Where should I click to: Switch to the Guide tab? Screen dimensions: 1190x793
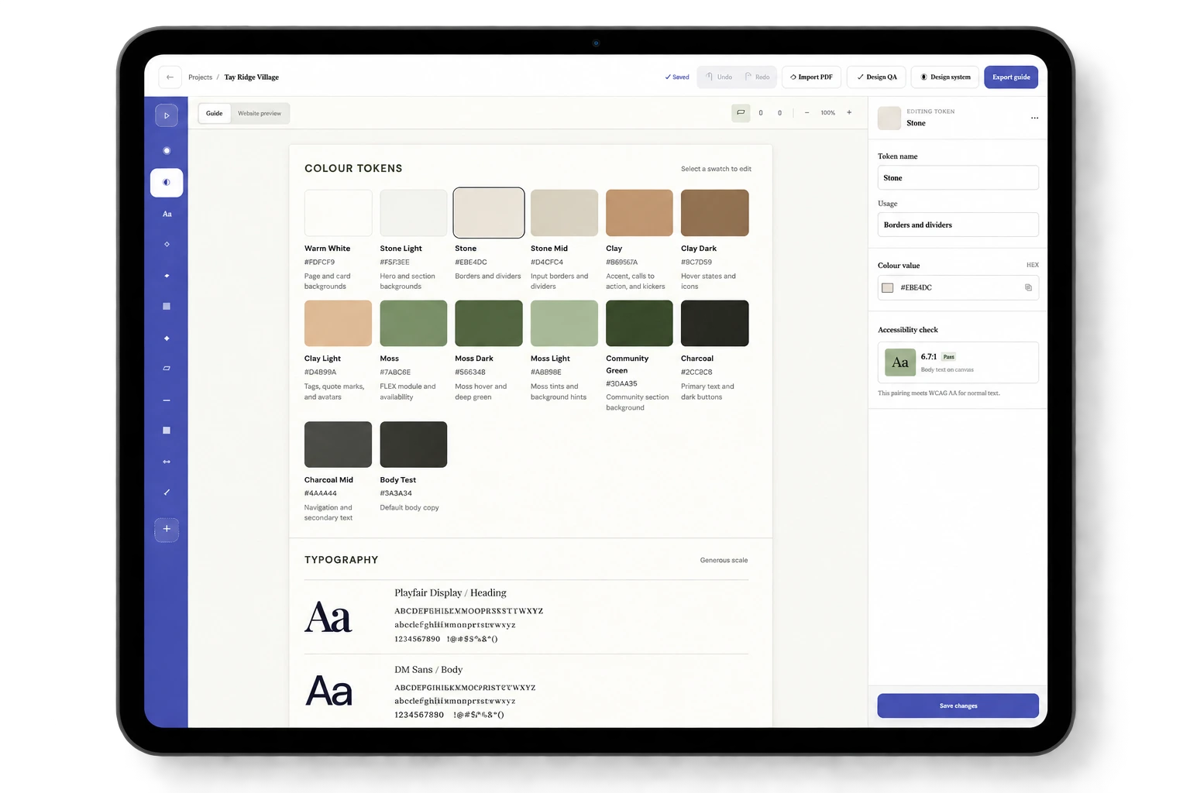(215, 113)
